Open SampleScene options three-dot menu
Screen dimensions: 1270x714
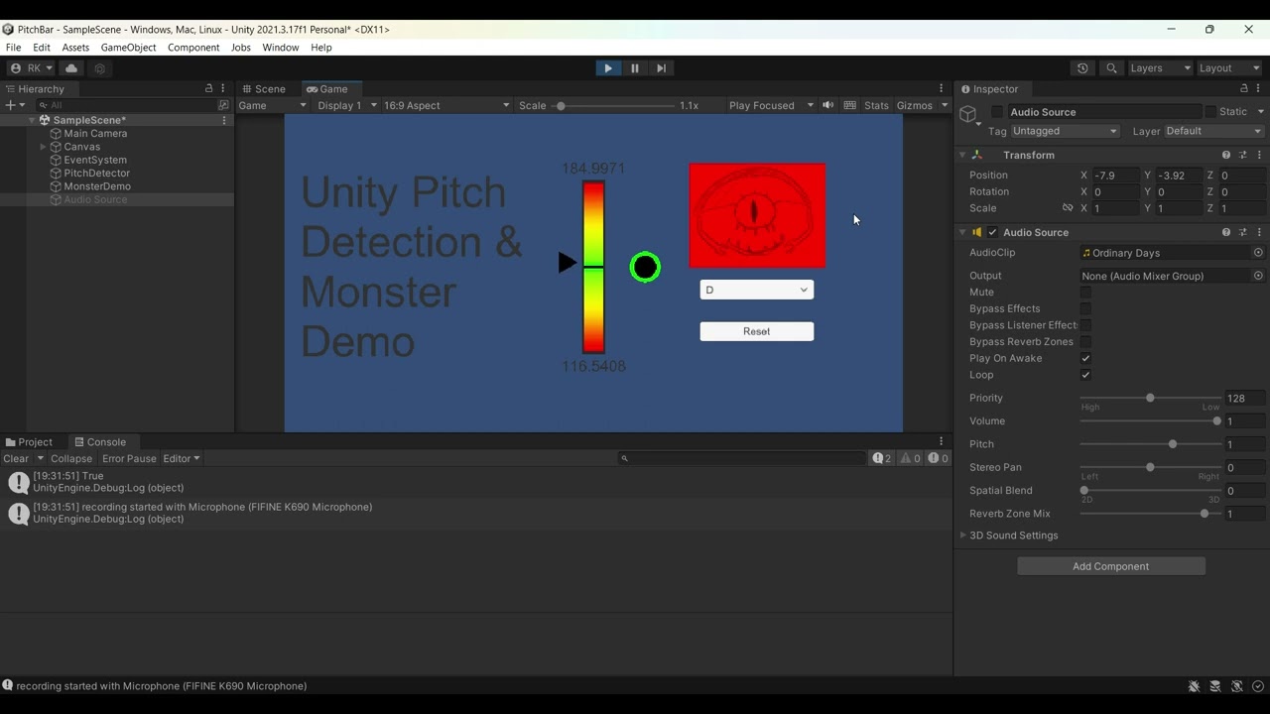[224, 120]
